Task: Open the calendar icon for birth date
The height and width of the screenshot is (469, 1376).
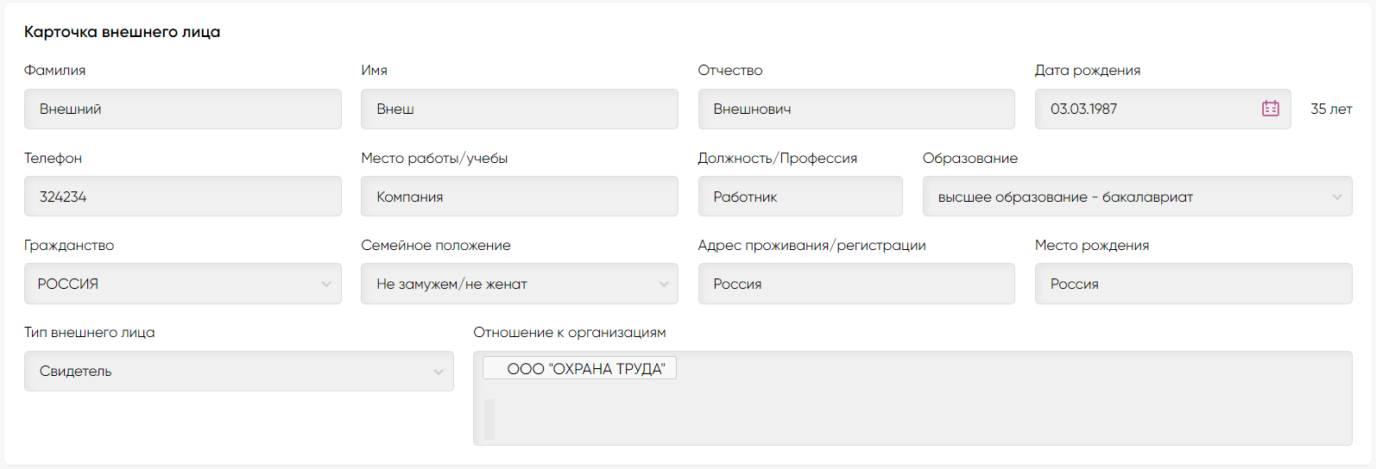Action: coord(1270,109)
